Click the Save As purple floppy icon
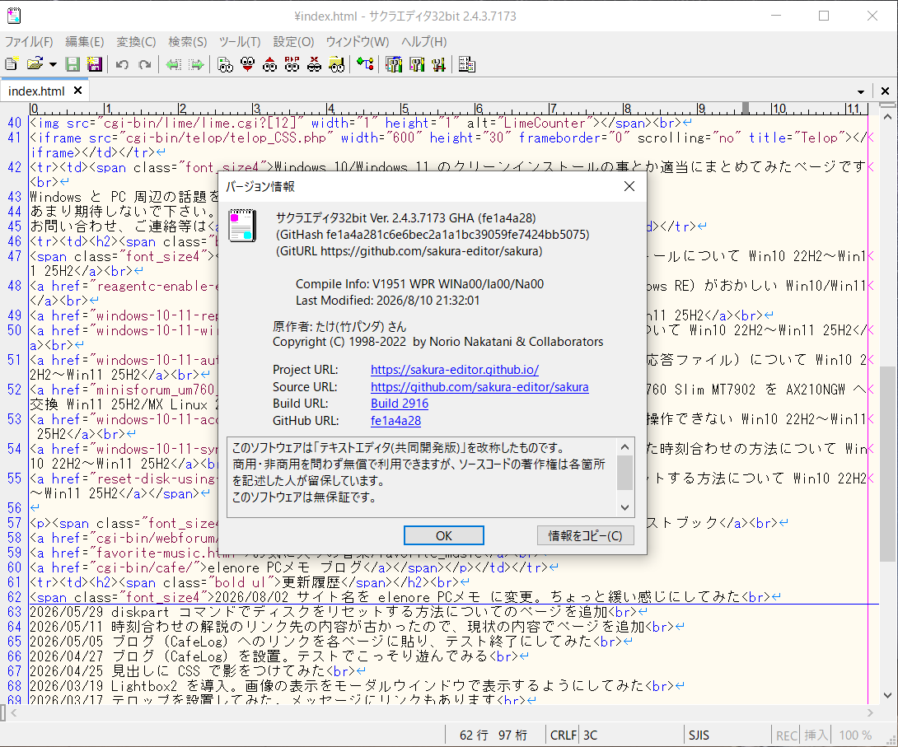 95,64
